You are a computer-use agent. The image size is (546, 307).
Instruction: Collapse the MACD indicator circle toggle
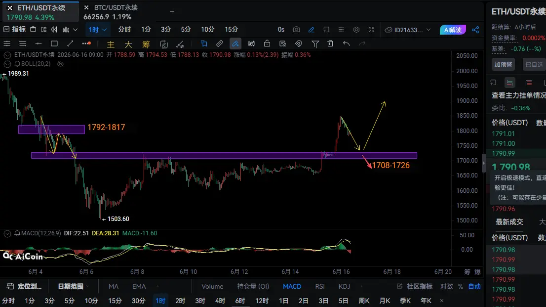point(7,233)
